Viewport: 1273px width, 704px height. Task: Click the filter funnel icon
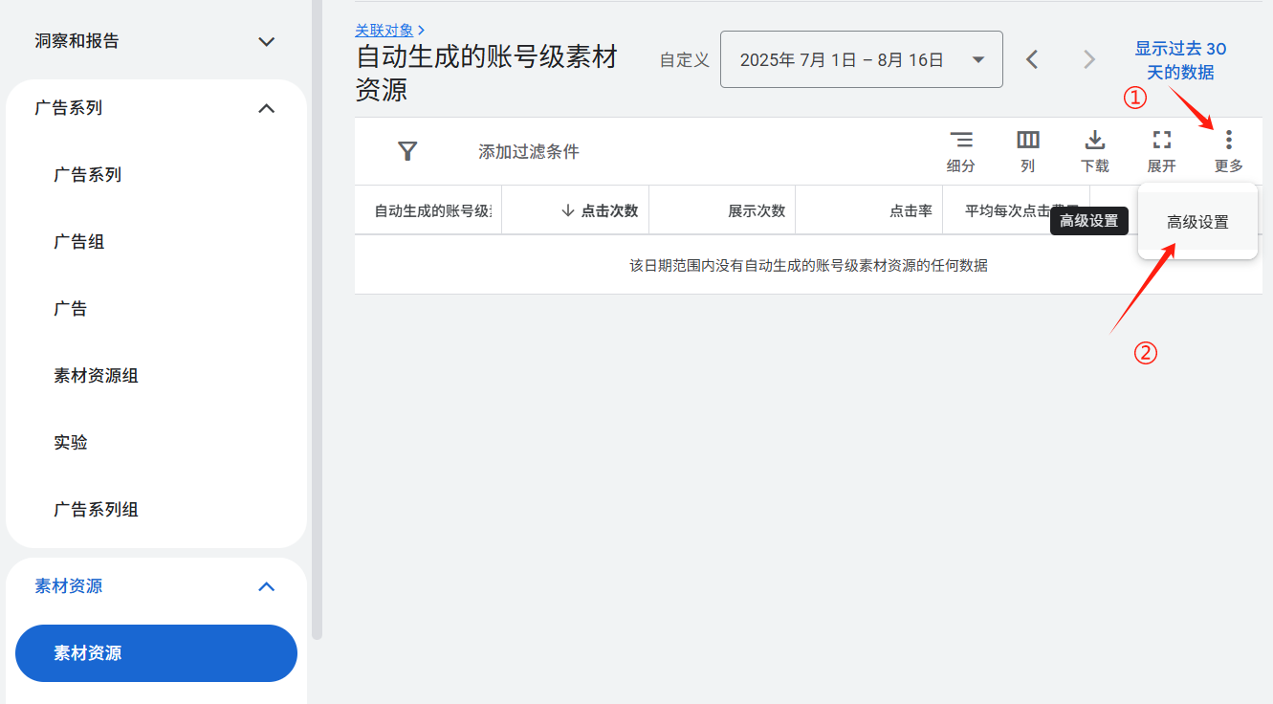tap(407, 151)
